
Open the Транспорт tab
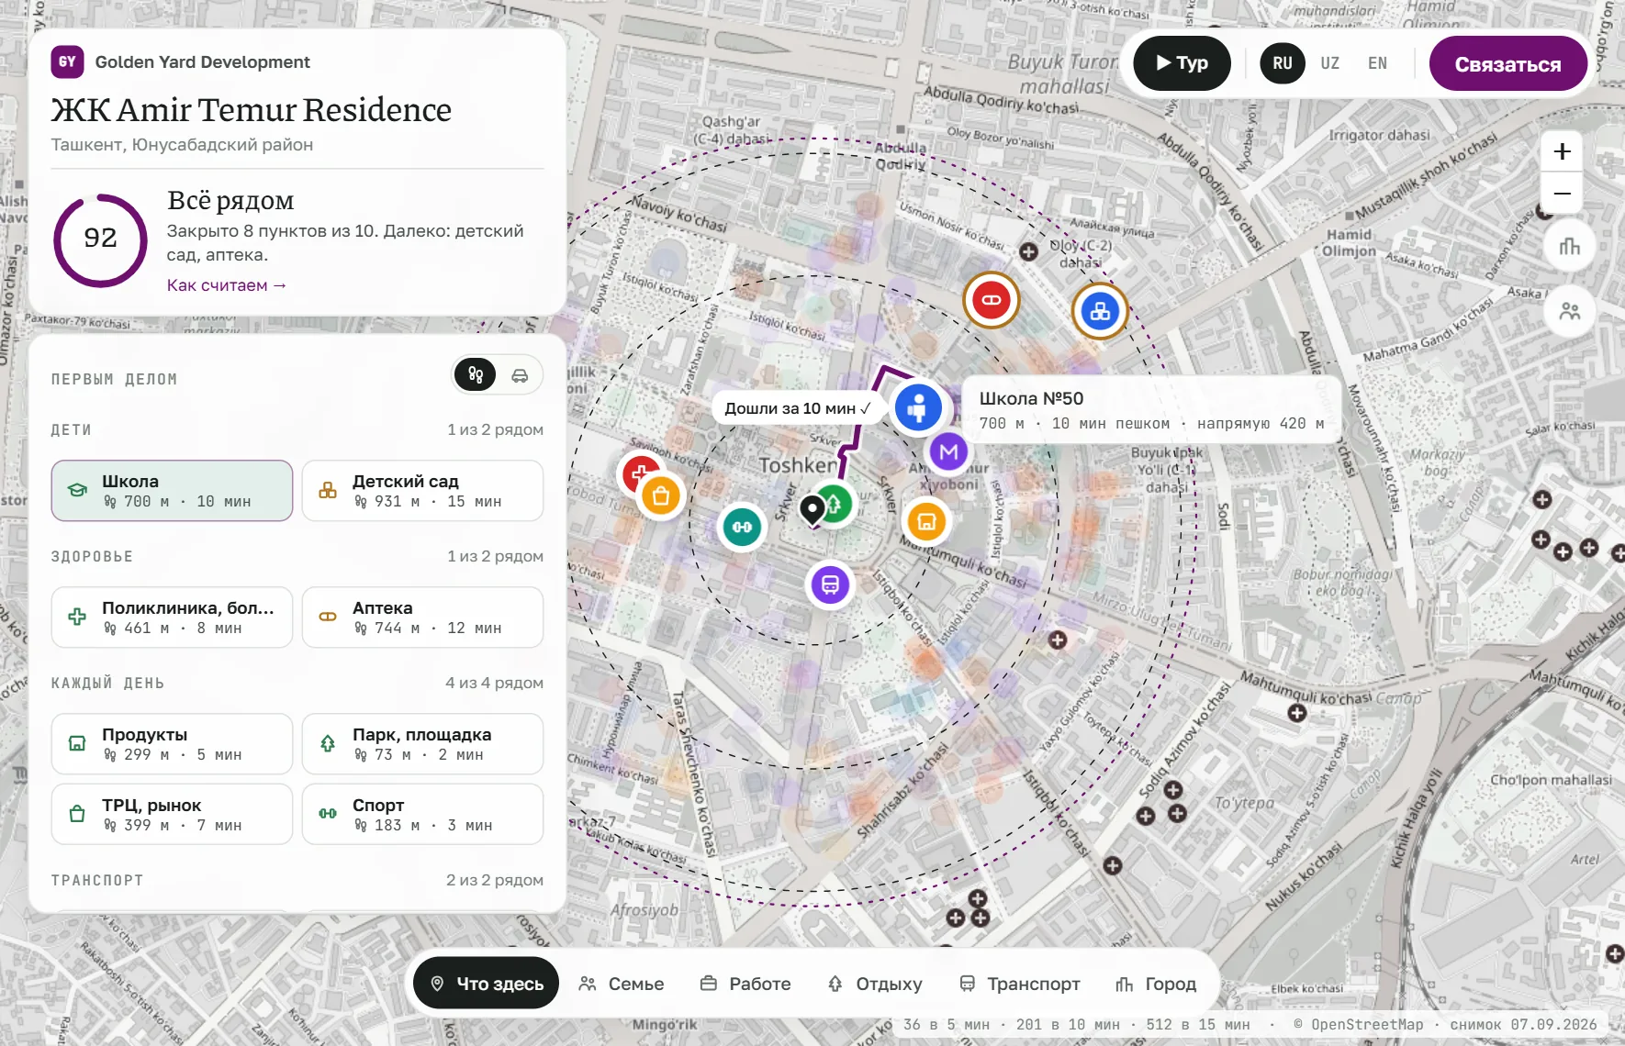1019,984
